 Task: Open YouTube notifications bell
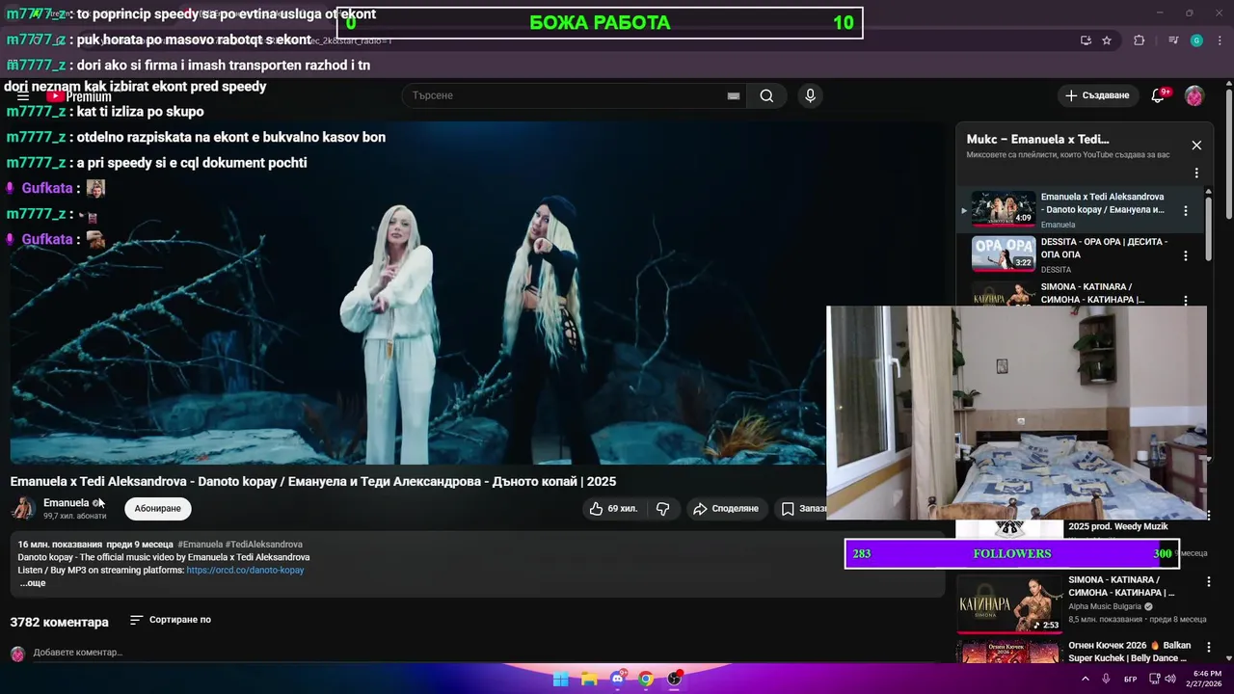point(1158,95)
